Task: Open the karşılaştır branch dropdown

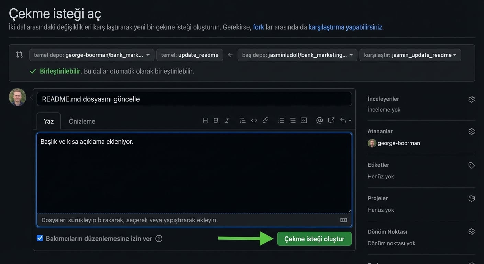Action: coord(410,55)
